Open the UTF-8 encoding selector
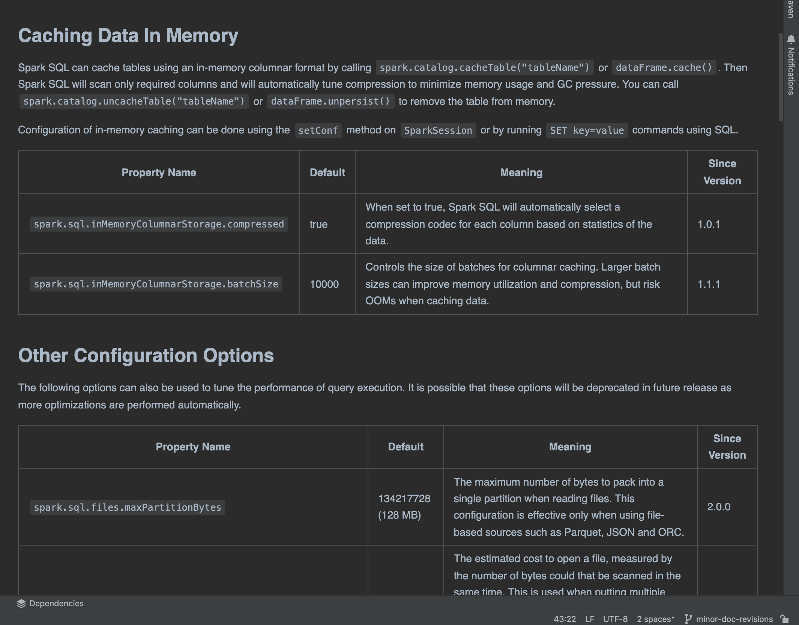The height and width of the screenshot is (625, 799). click(x=615, y=619)
